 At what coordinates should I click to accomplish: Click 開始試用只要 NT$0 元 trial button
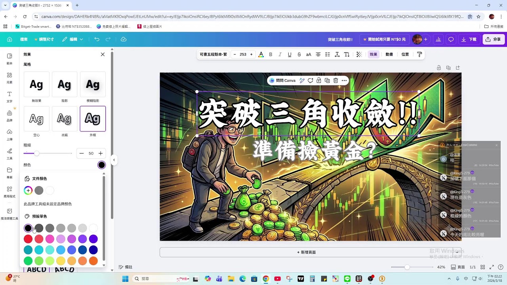coord(384,39)
